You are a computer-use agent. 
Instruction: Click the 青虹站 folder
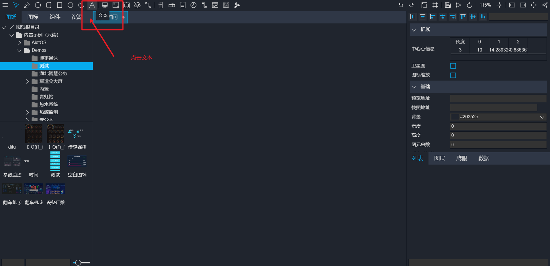[x=46, y=97]
